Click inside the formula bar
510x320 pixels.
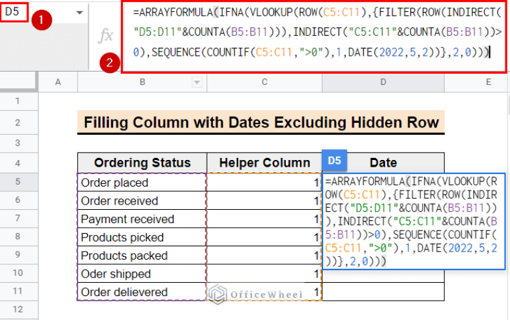click(x=315, y=36)
